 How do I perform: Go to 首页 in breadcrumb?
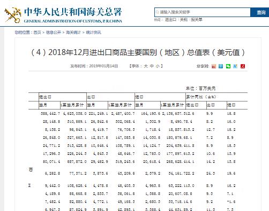37,33
